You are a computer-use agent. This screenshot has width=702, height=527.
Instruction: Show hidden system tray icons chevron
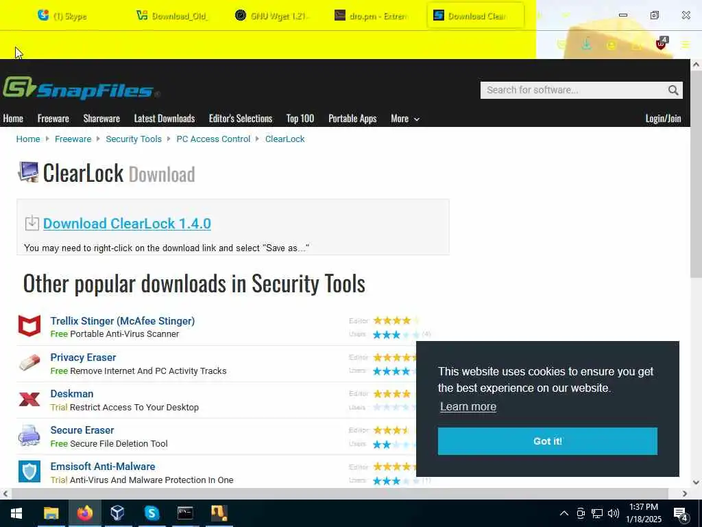point(564,513)
